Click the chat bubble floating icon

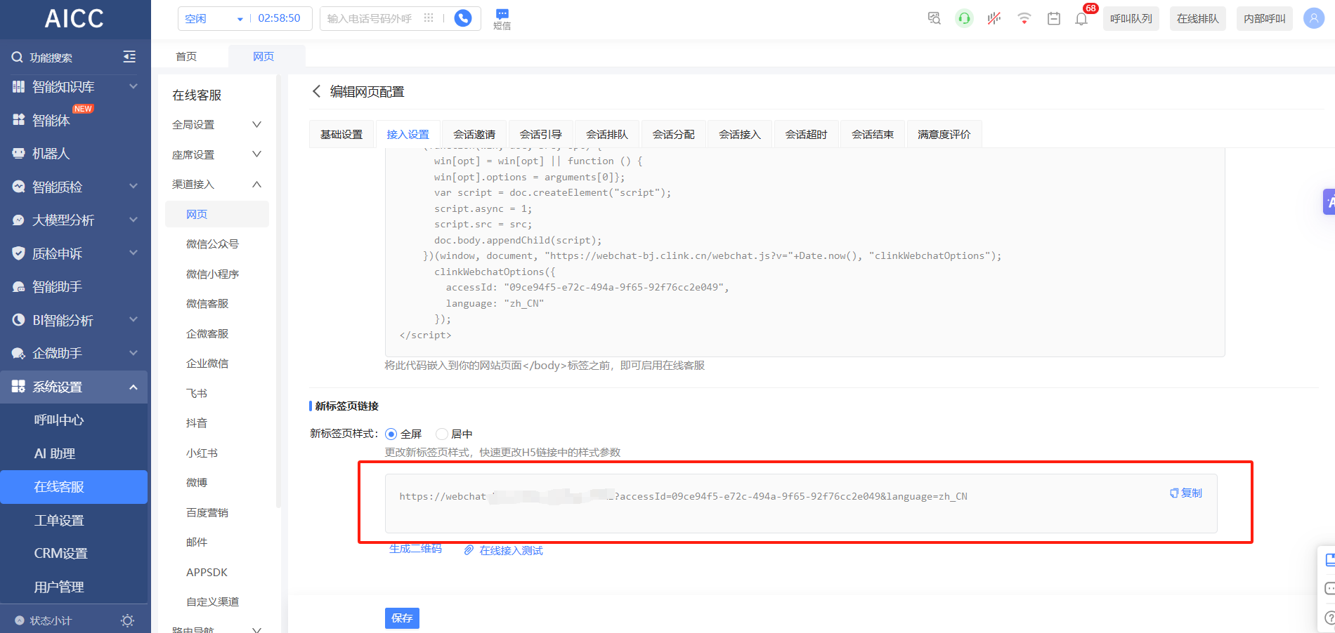(x=1329, y=588)
